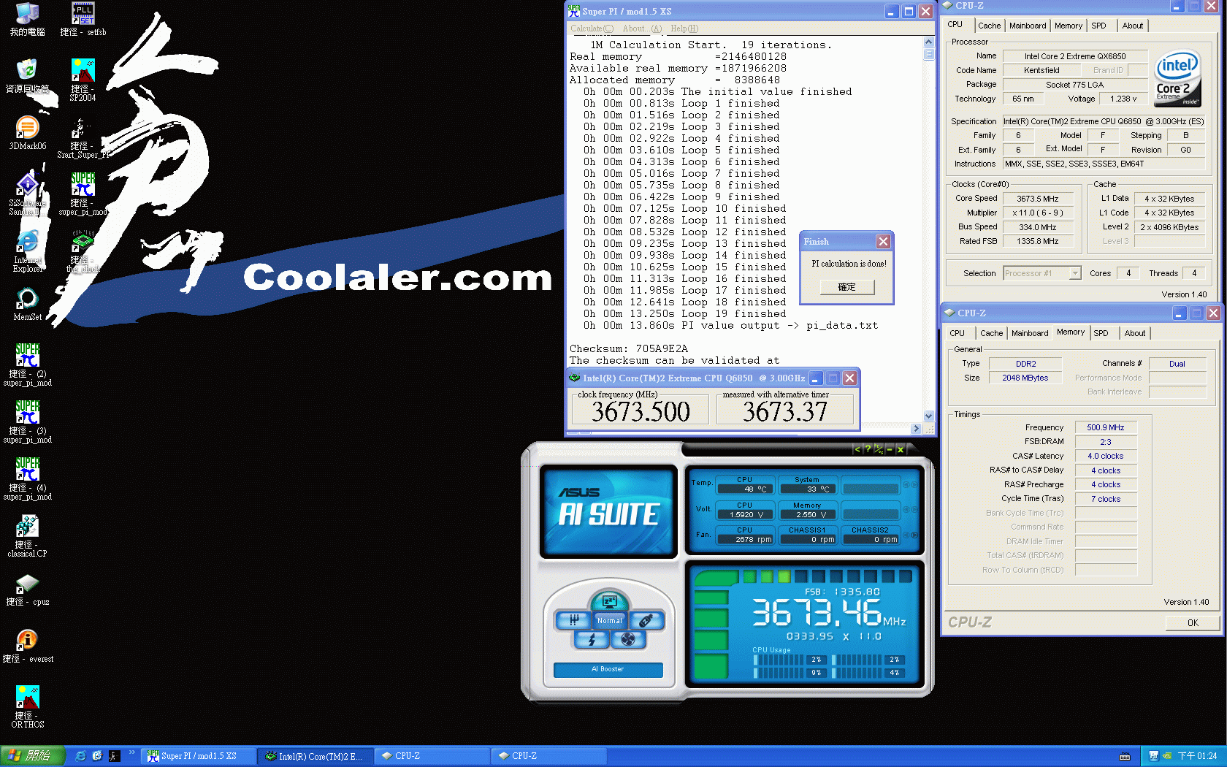Click the Internet Explorer quick launch icon
Image resolution: width=1227 pixels, height=767 pixels.
point(81,756)
